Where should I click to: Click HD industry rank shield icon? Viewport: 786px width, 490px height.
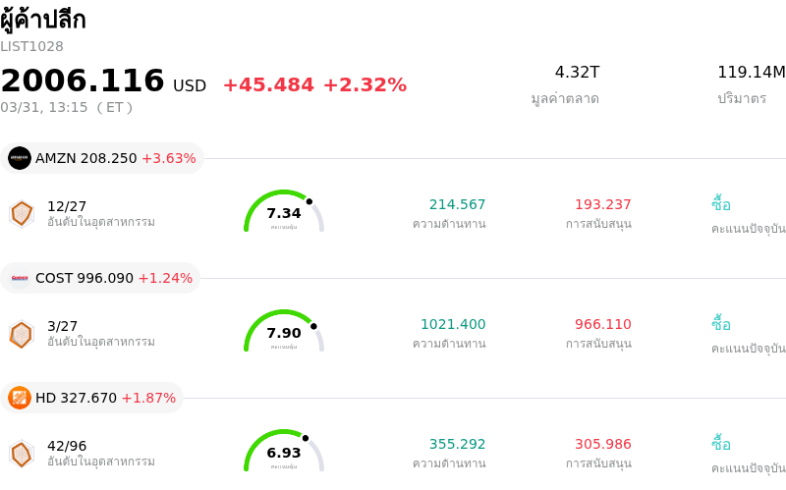(22, 454)
